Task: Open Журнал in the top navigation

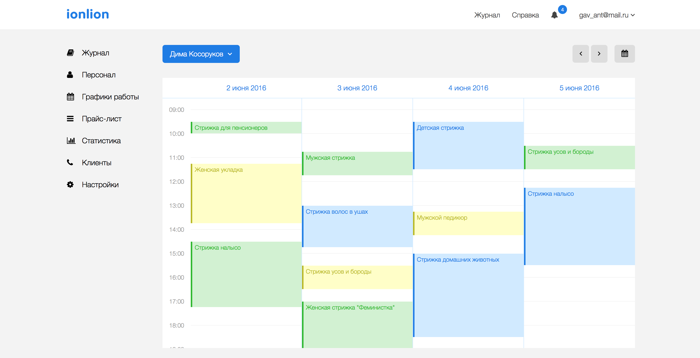Action: (487, 15)
